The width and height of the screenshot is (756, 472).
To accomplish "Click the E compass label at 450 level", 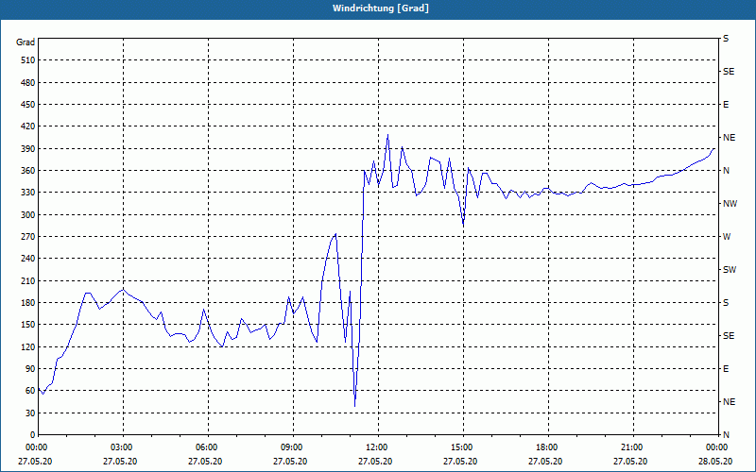I will [726, 105].
